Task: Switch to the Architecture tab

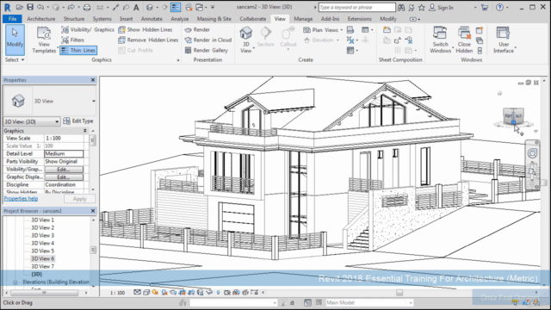Action: coord(41,19)
